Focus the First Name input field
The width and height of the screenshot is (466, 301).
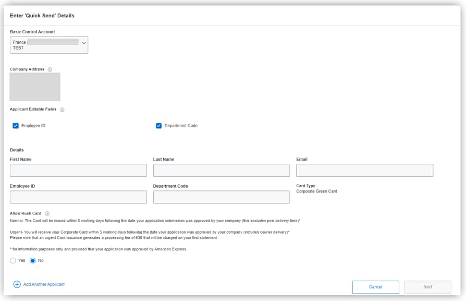(78, 171)
